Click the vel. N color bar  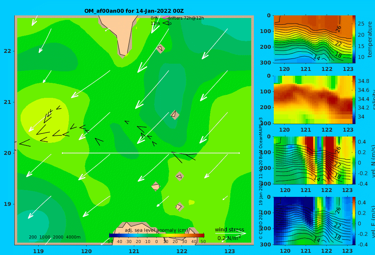(354, 160)
